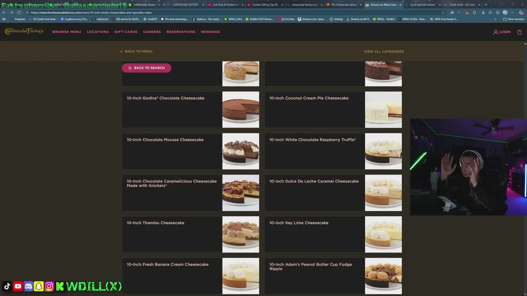The width and height of the screenshot is (527, 296).
Task: Open the BROWSE MENU nav item
Action: coord(67,32)
